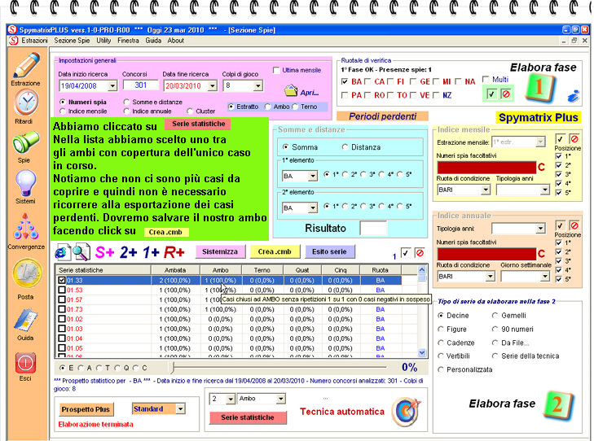Expand the Colpi di gioco dropdown
Image resolution: width=594 pixels, height=441 pixels.
[258, 85]
